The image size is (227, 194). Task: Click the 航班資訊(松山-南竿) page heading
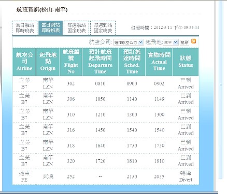(42, 10)
